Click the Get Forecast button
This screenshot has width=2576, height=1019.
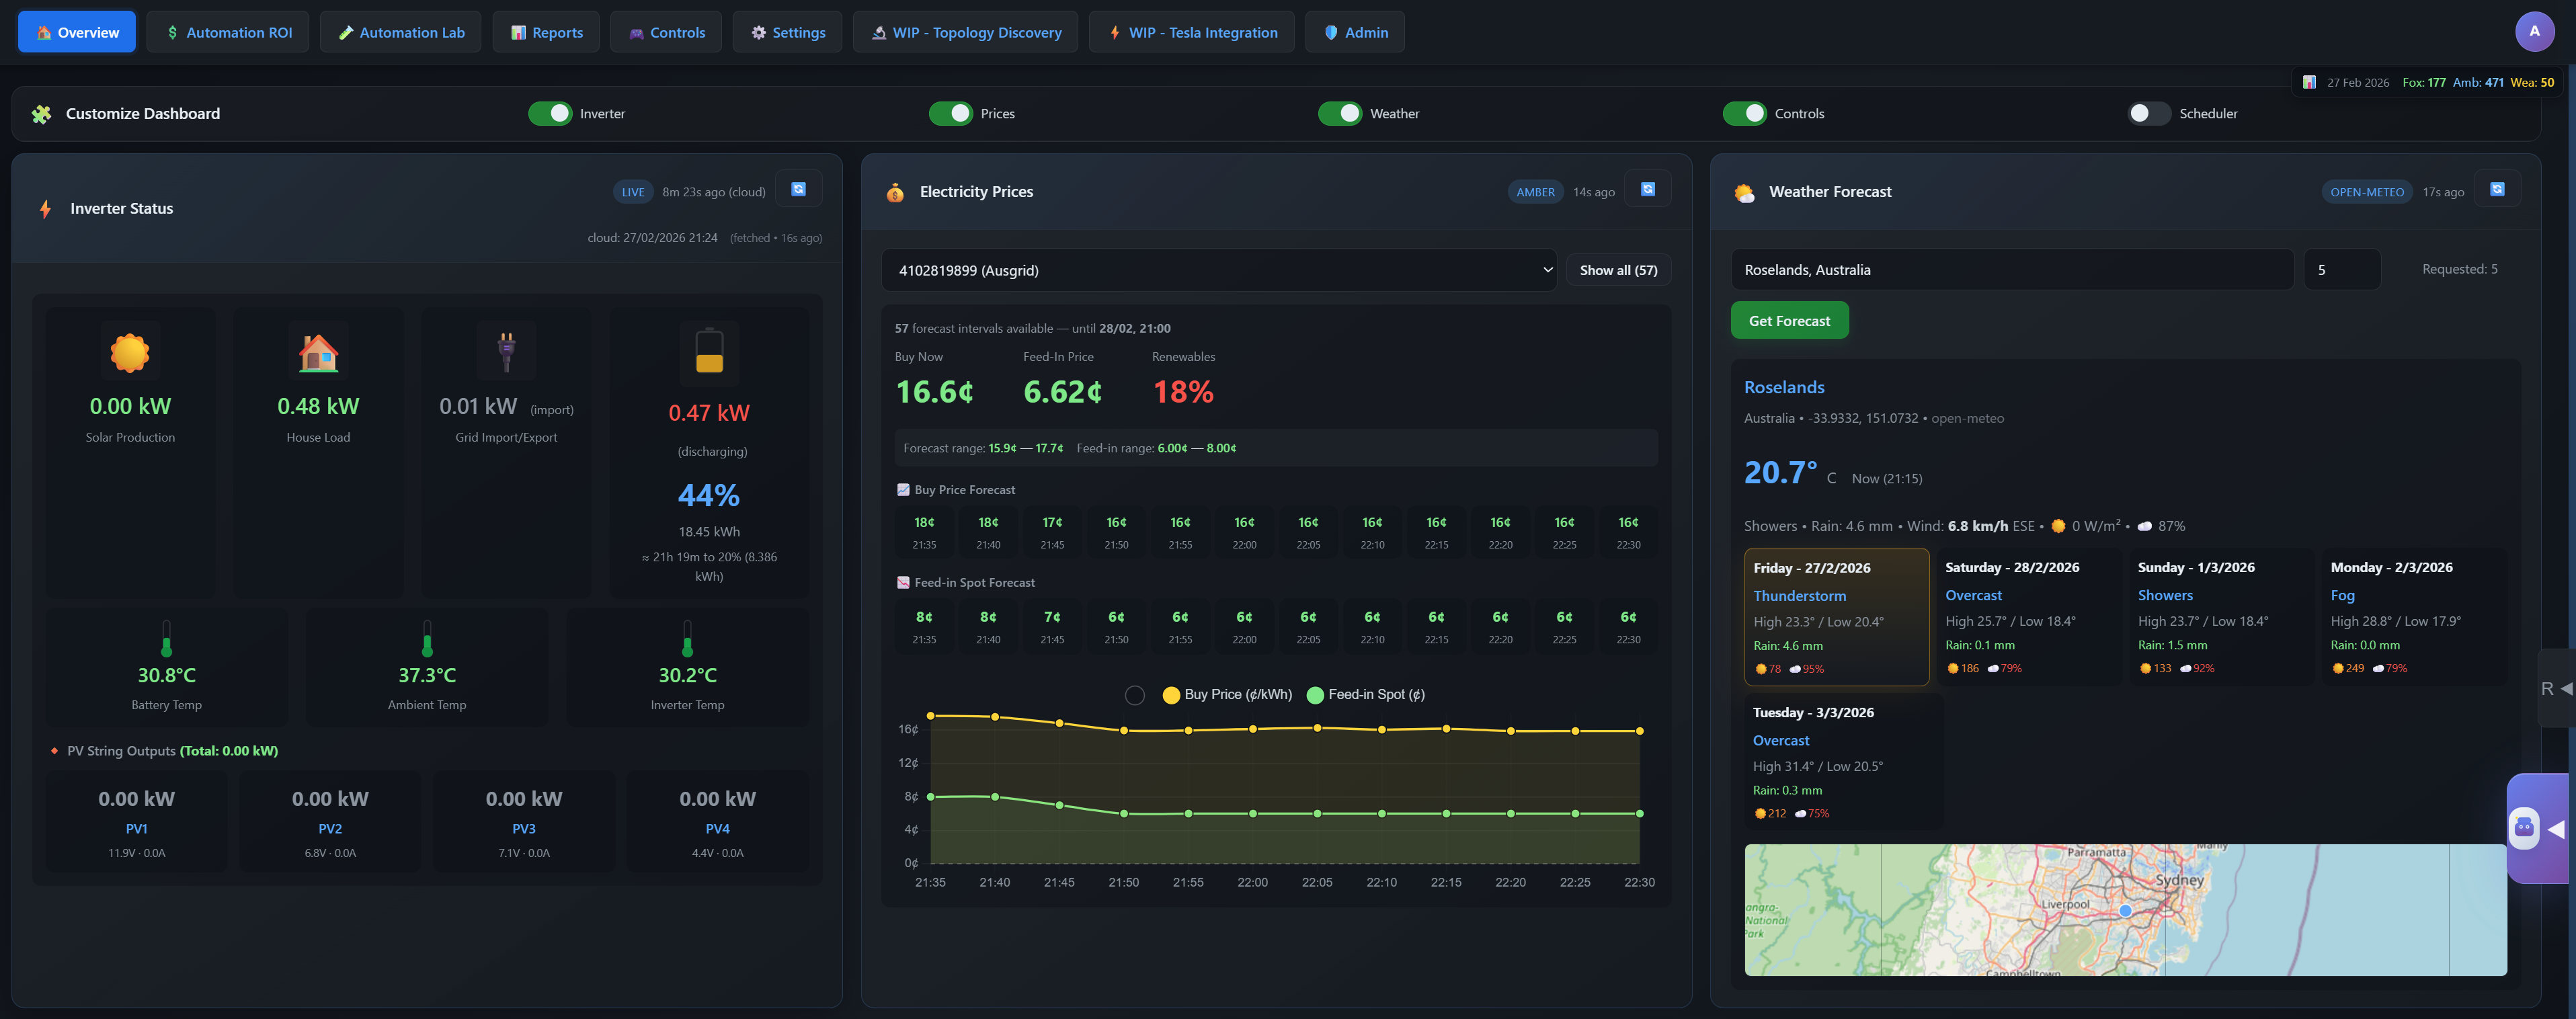coord(1789,320)
